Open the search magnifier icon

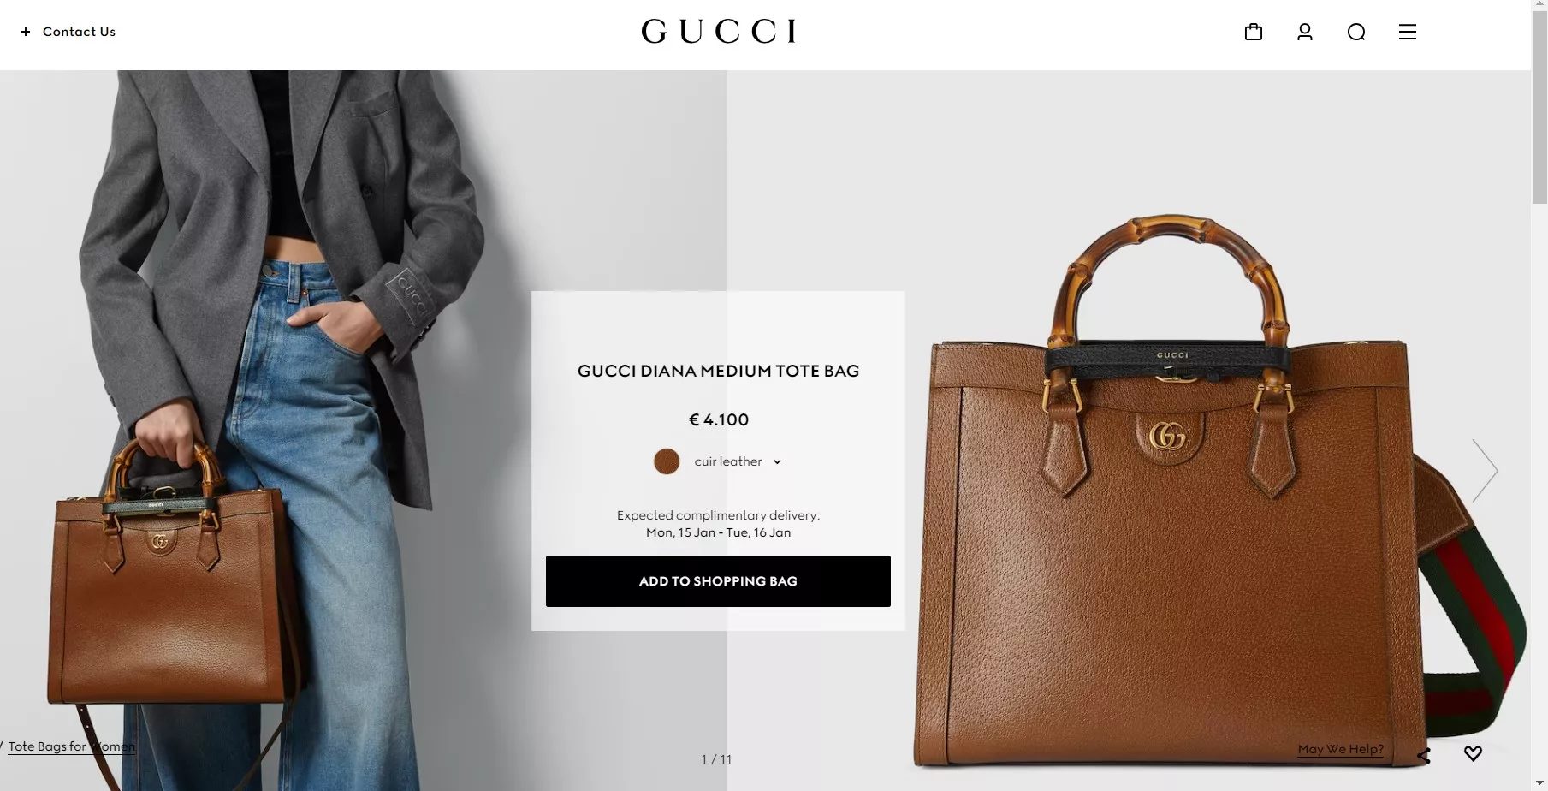pyautogui.click(x=1355, y=32)
